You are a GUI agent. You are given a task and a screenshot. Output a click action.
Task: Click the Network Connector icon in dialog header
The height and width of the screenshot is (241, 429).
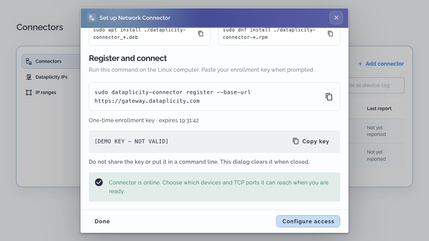point(92,18)
